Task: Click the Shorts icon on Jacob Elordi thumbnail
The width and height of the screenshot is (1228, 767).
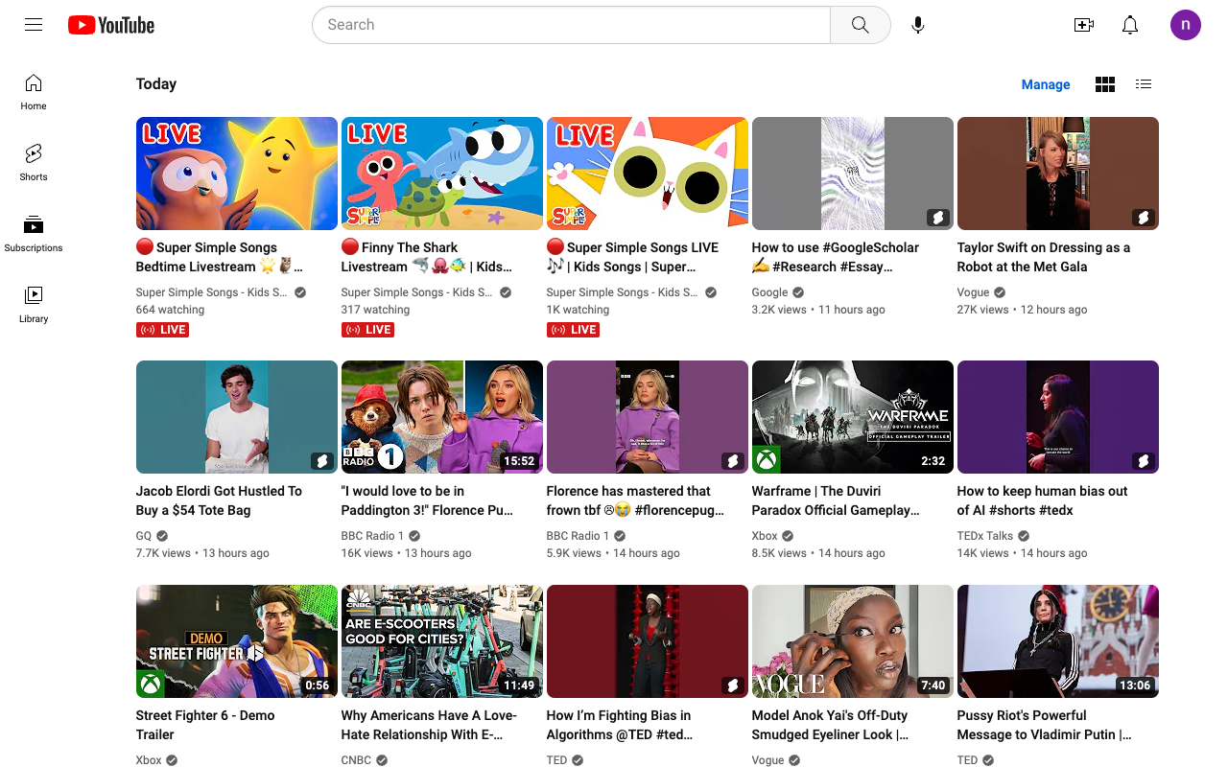Action: [321, 461]
